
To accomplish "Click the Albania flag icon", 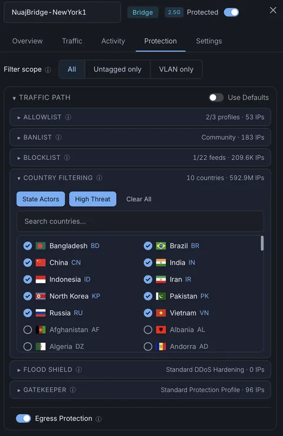I will coord(161,330).
